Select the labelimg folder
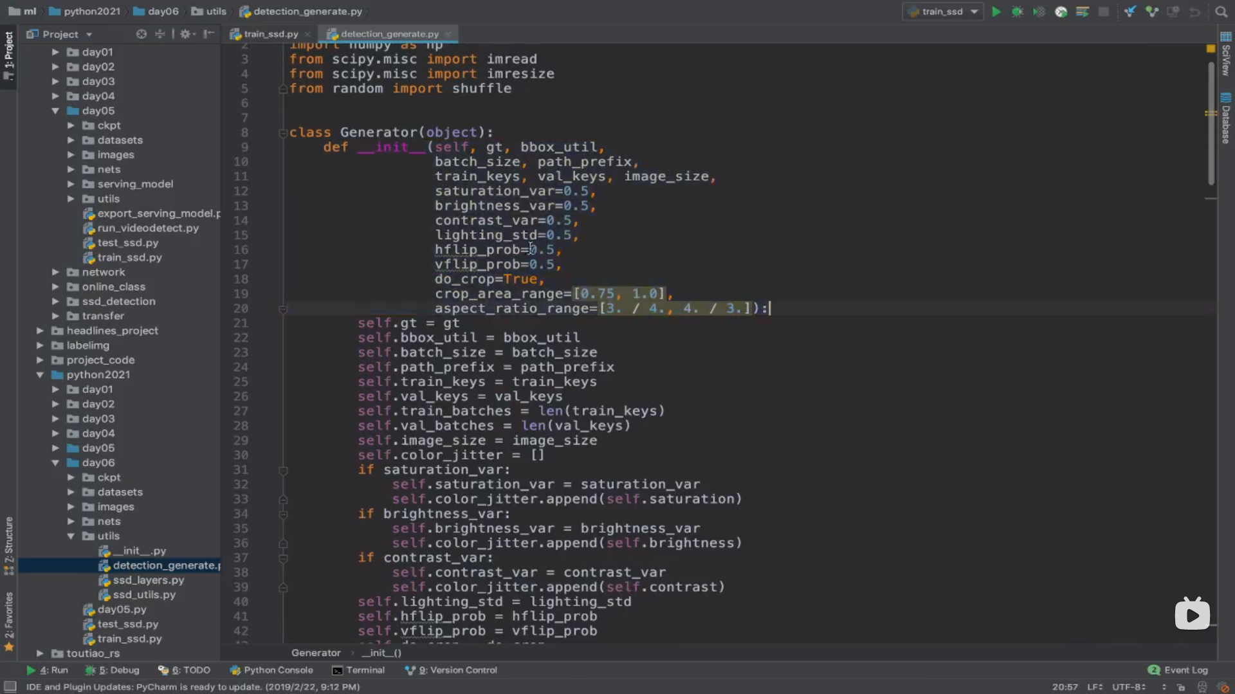This screenshot has height=694, width=1235. pos(87,345)
